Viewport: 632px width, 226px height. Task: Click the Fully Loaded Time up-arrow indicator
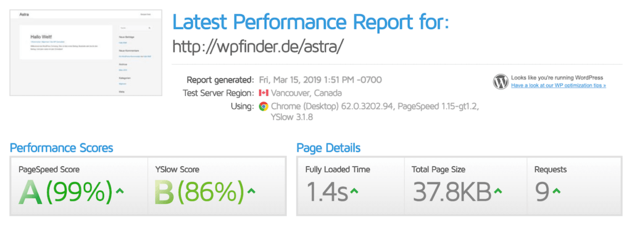pyautogui.click(x=354, y=191)
